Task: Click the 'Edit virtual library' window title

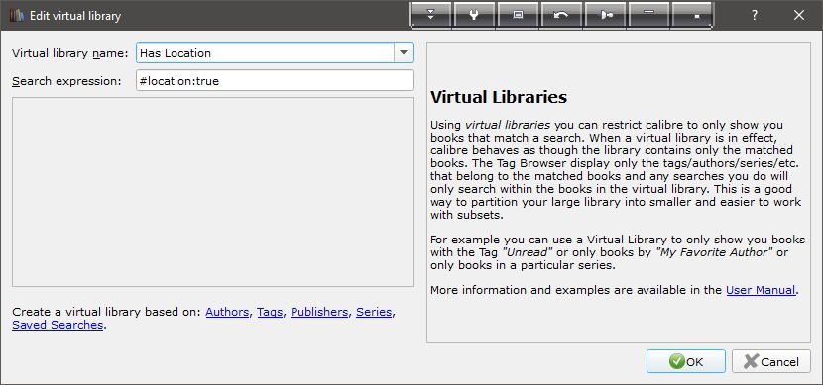Action: point(75,16)
